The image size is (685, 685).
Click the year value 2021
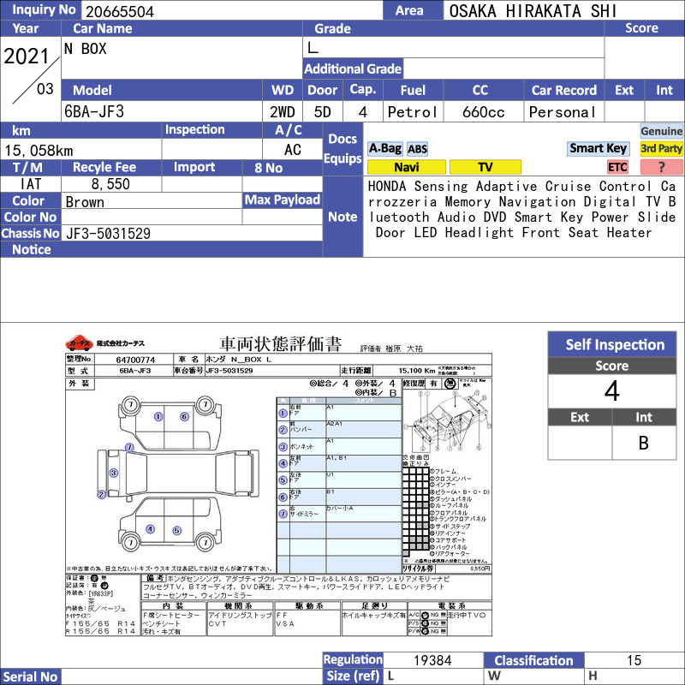click(27, 57)
